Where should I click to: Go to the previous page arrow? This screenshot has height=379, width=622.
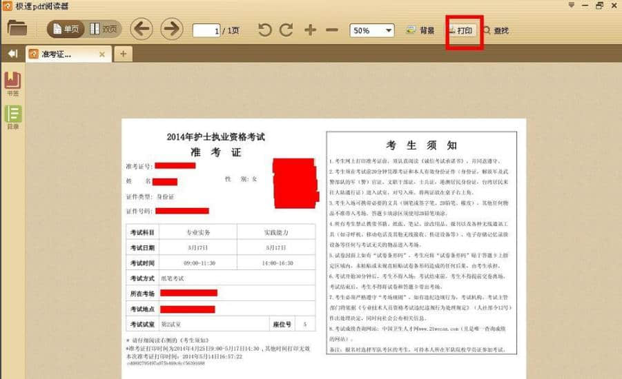(x=142, y=29)
